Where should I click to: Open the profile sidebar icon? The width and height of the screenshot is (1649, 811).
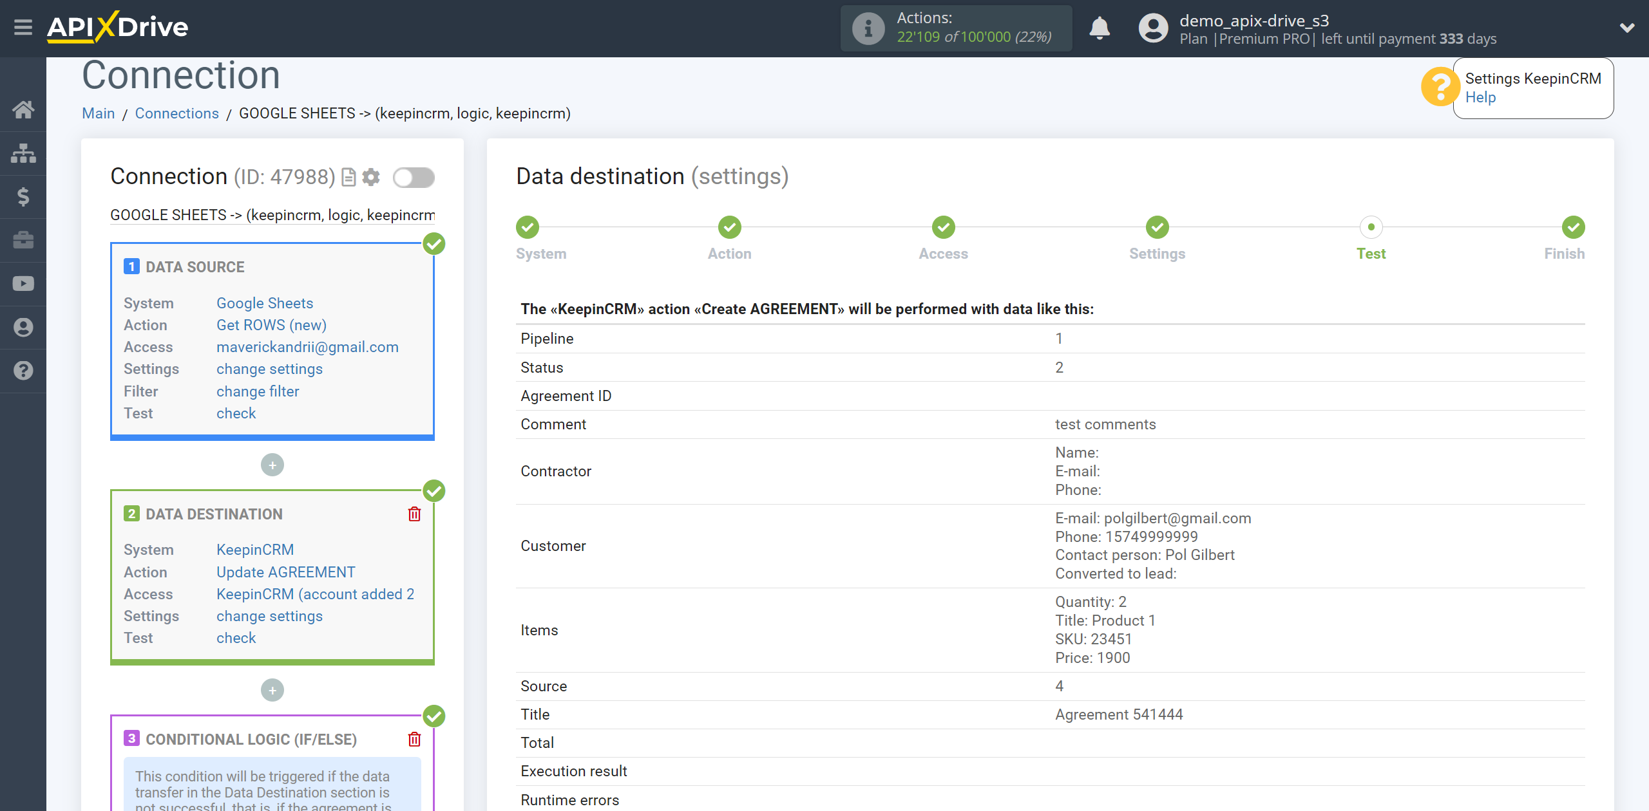23,327
